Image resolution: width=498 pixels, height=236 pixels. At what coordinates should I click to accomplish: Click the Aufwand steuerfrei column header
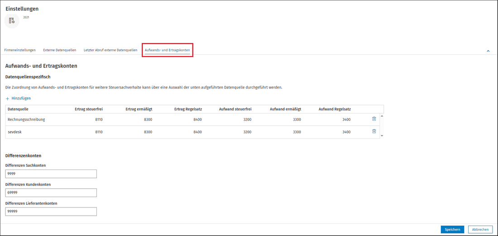pyautogui.click(x=235, y=109)
